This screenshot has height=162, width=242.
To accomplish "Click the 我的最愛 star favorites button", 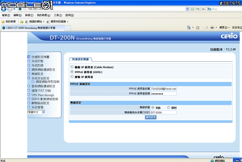I will pyautogui.click(x=8, y=22).
